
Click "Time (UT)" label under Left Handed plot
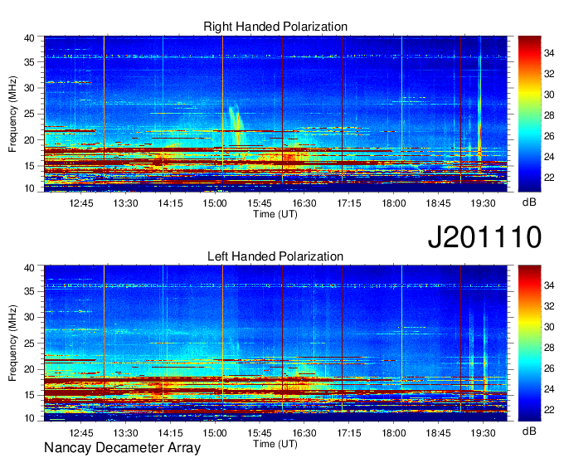point(275,444)
